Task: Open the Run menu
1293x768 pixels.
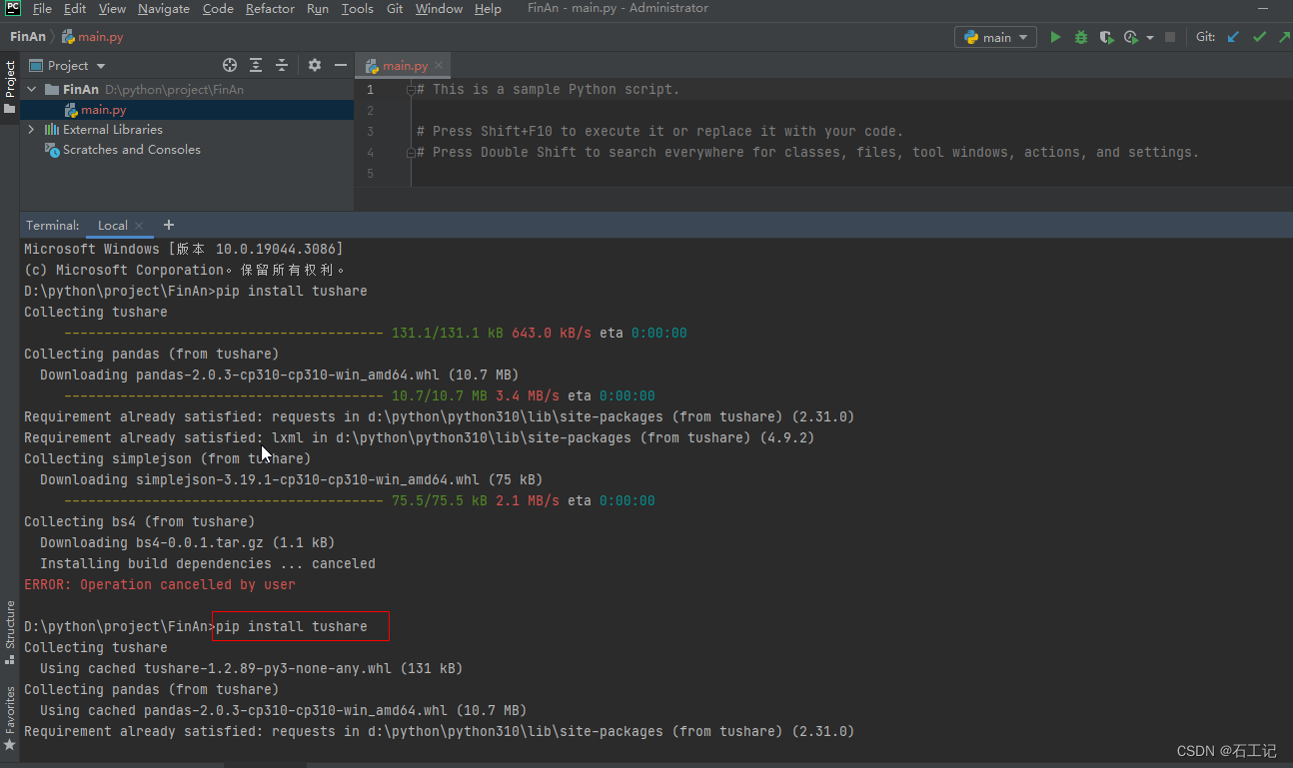Action: [318, 9]
